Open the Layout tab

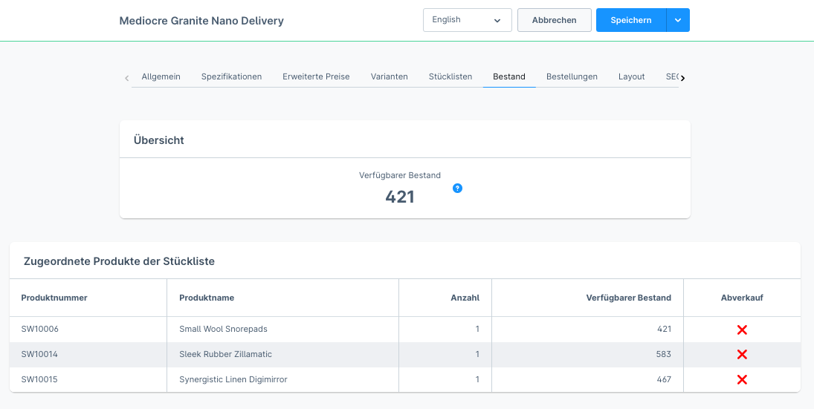coord(632,76)
